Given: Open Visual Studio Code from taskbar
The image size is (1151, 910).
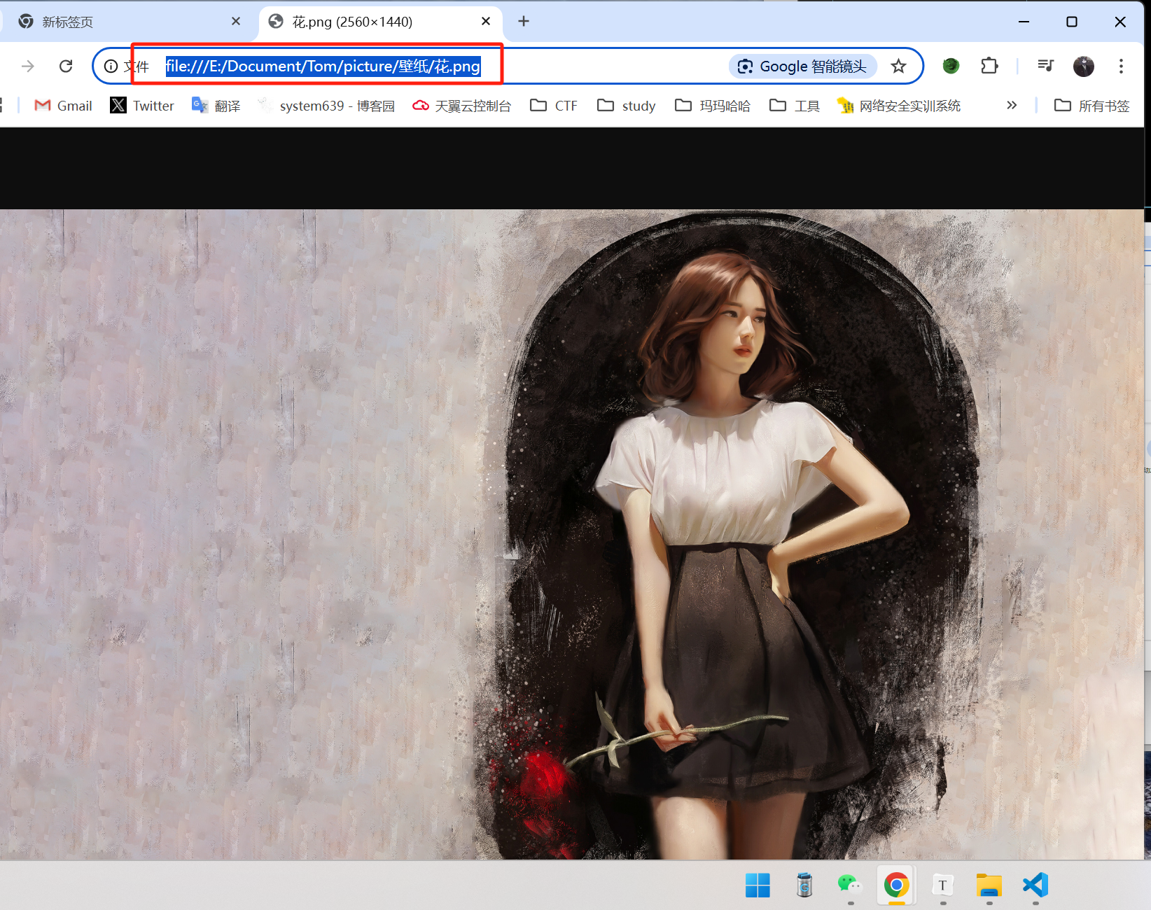Looking at the screenshot, I should [x=1035, y=885].
